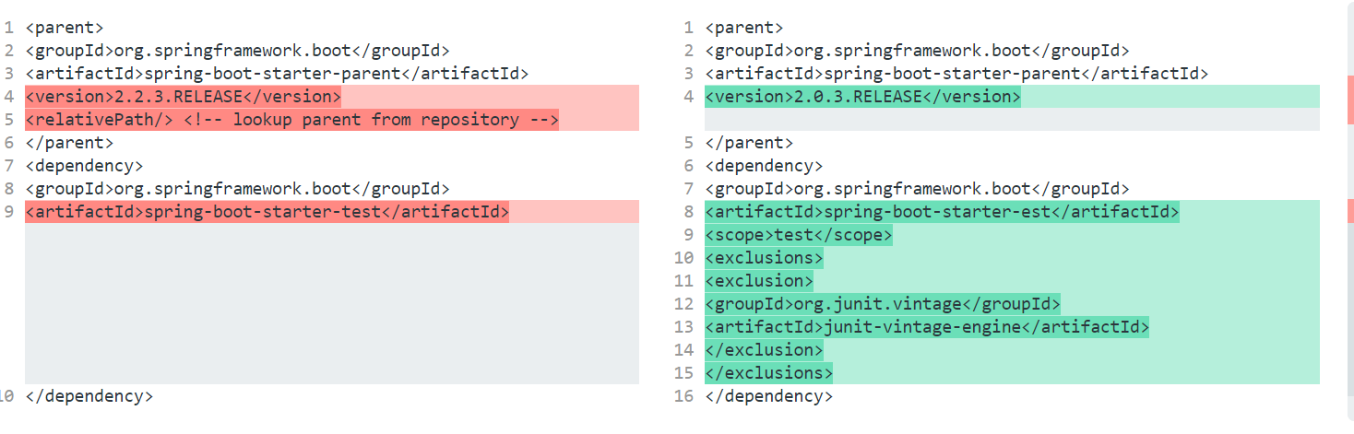Click the closing dependency tag in right pane

point(768,396)
